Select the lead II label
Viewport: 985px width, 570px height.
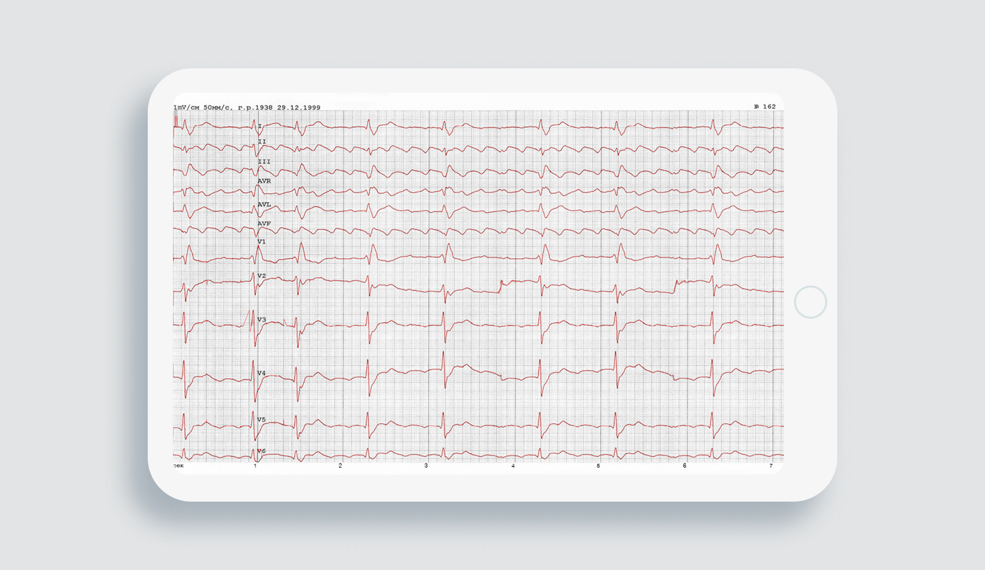(x=261, y=142)
